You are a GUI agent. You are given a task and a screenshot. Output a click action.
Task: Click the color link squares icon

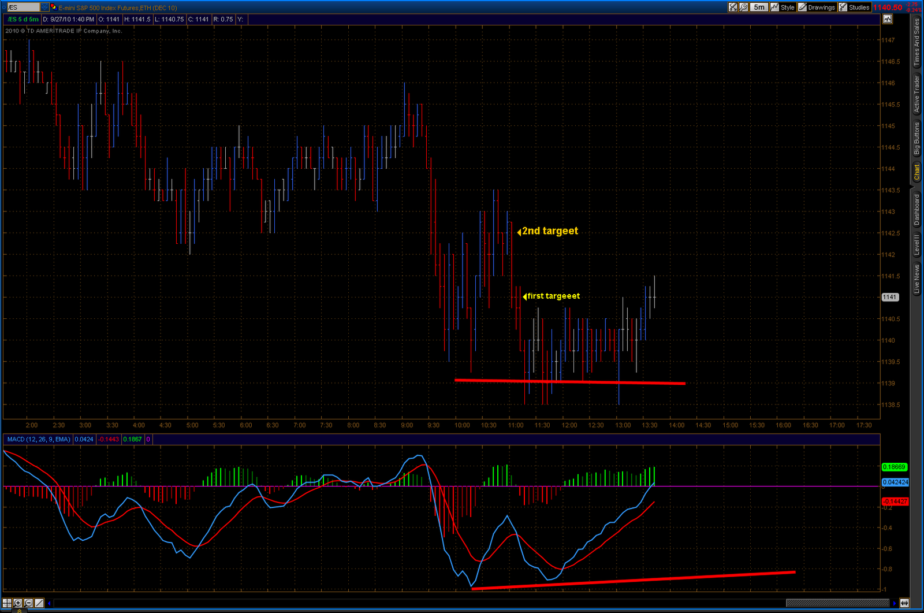(x=53, y=8)
